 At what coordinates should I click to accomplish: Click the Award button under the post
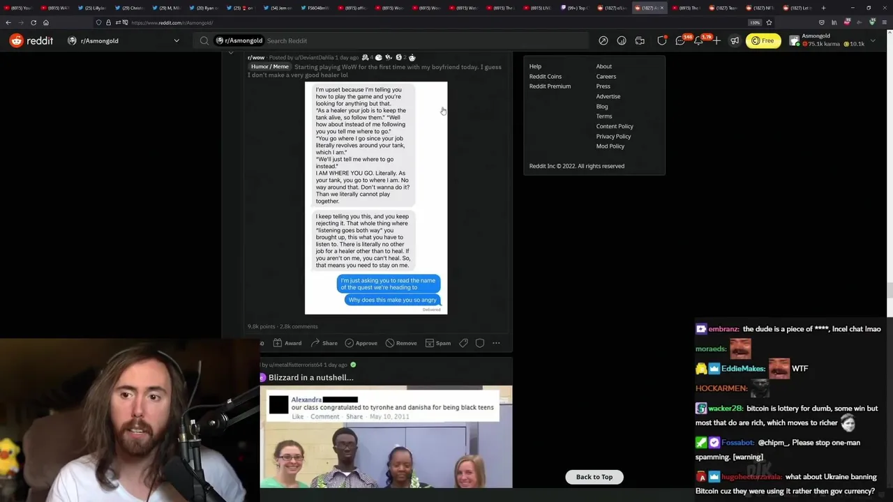pos(287,343)
